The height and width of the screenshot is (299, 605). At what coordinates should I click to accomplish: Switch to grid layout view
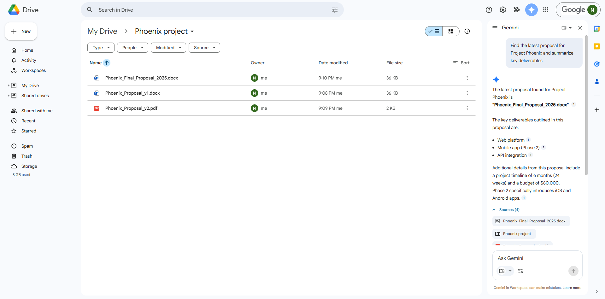click(451, 31)
